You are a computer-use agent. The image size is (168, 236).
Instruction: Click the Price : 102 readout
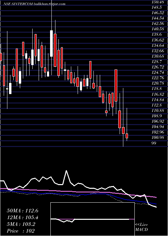21,231
